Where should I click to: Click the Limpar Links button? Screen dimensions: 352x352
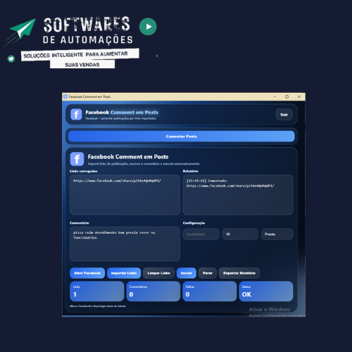click(x=158, y=273)
